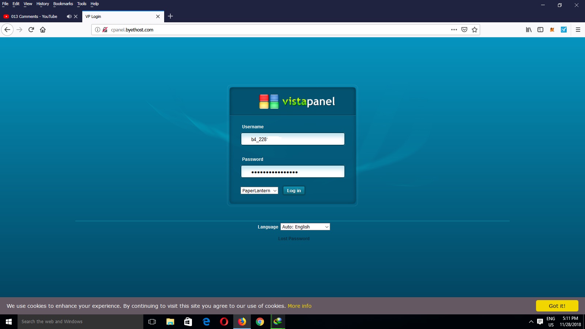This screenshot has height=329, width=585.
Task: Open the Language Auto: English dropdown
Action: tap(305, 227)
